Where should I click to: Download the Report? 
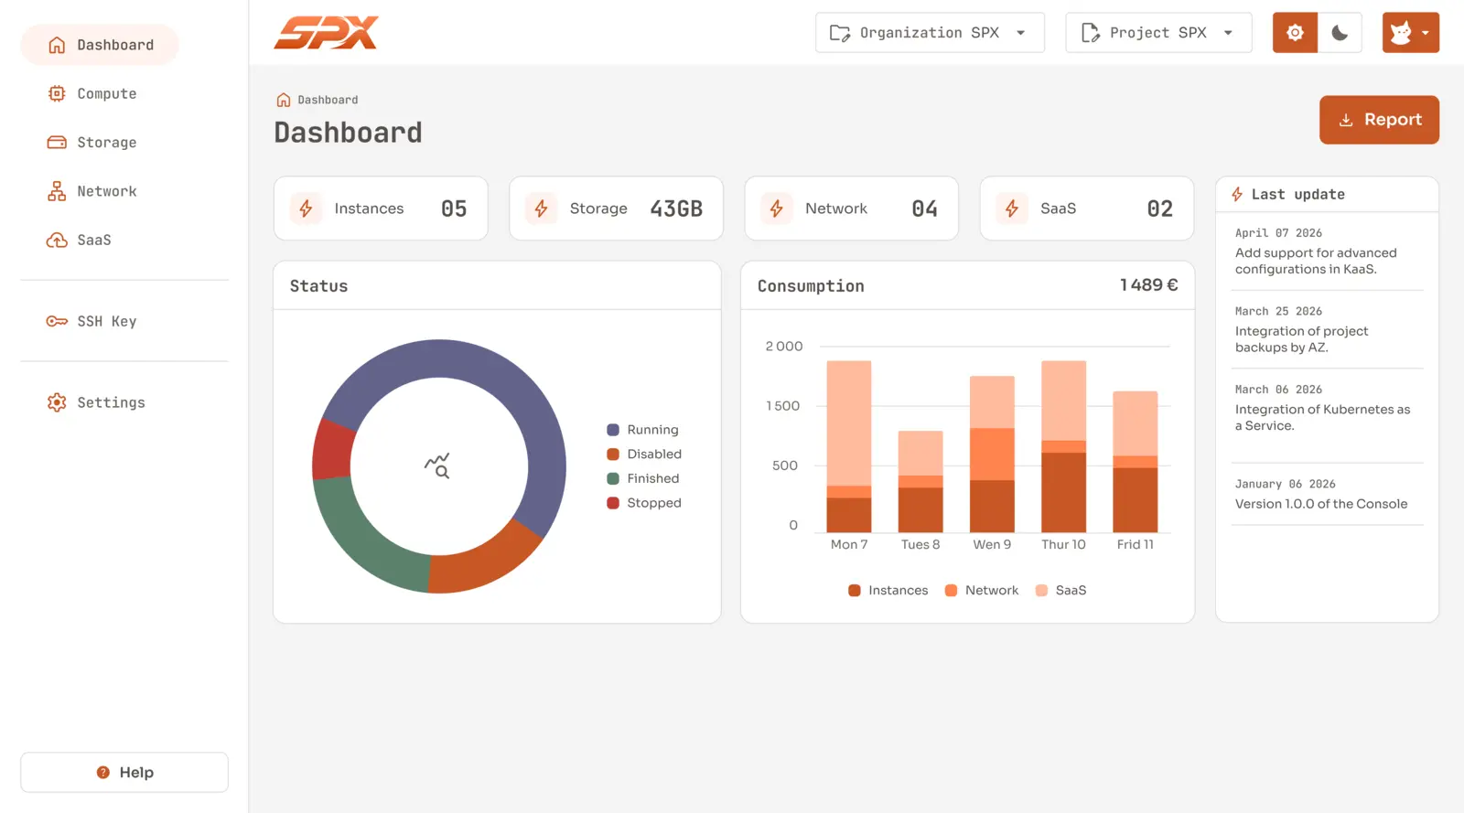pos(1379,120)
